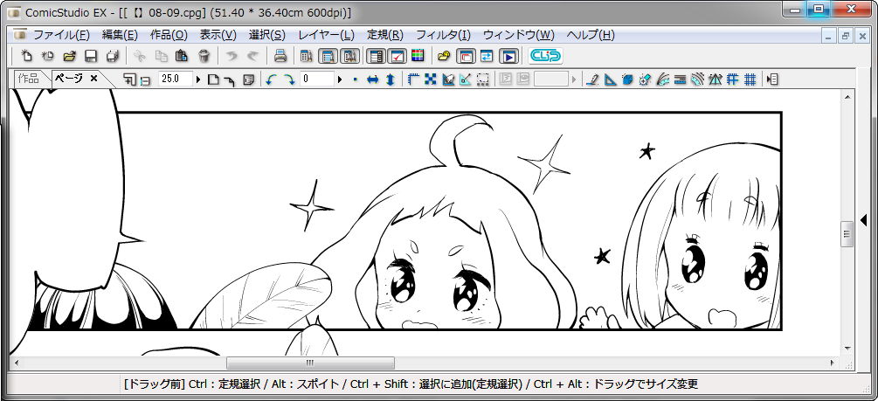
Task: Click the new story icon beside new page
Action: tap(47, 56)
